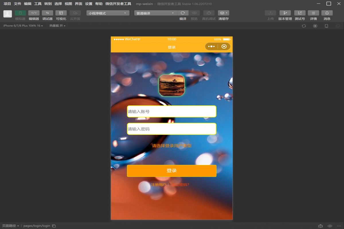Toggle the Debugger panel button
The width and height of the screenshot is (344, 229).
coord(47,13)
